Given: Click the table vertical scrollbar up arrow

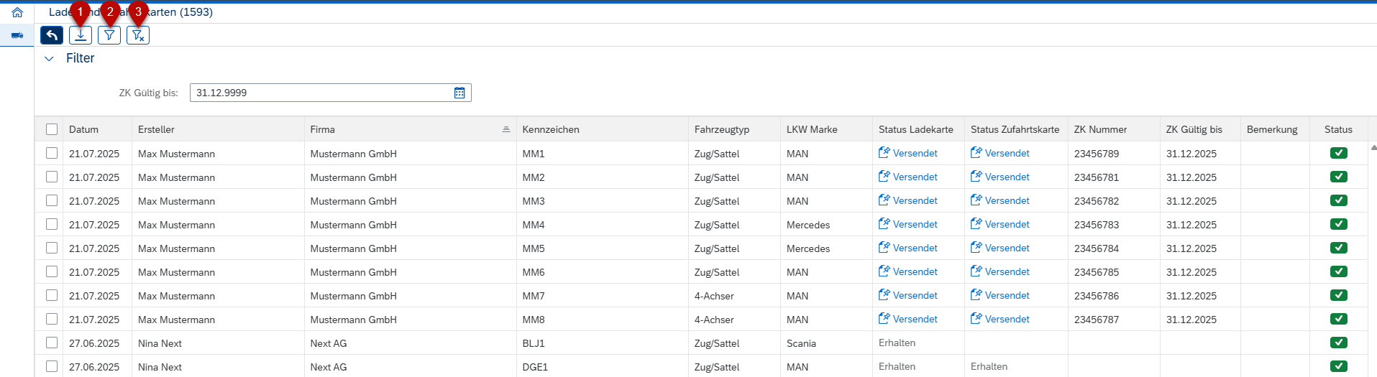Looking at the screenshot, I should point(1373,147).
